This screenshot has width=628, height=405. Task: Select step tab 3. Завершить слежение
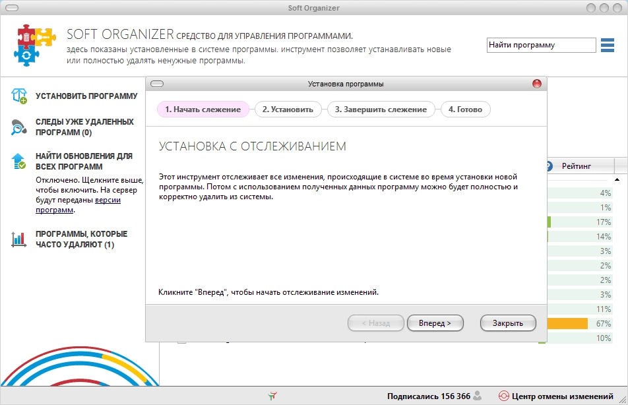381,109
